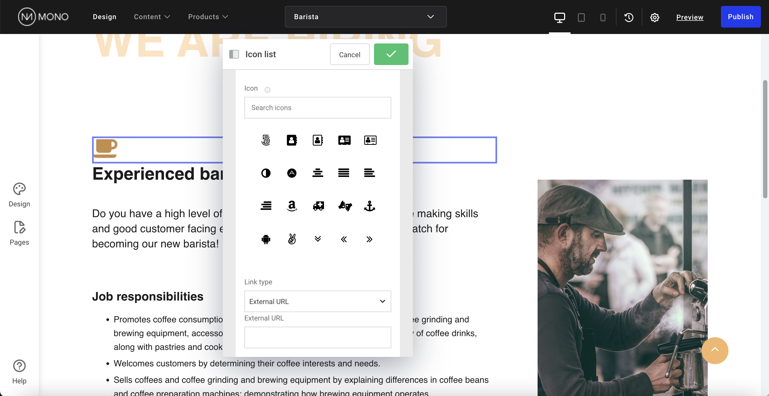
Task: Select the ambulance icon
Action: click(x=318, y=206)
